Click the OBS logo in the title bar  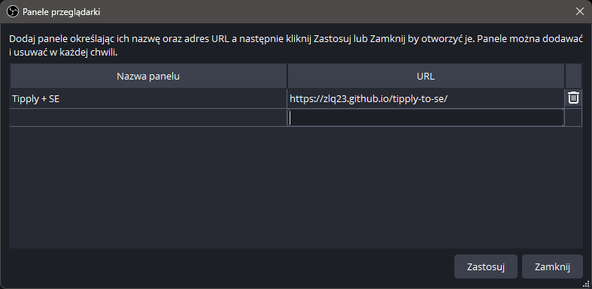(x=13, y=12)
